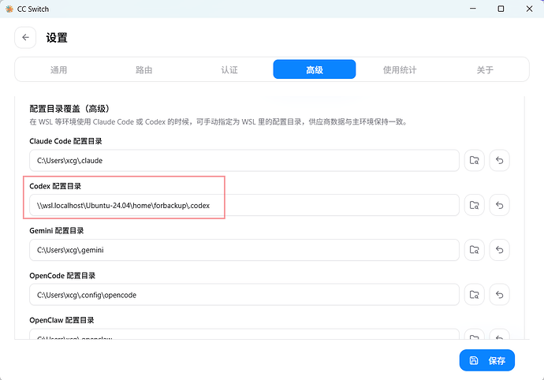
Task: Switch to the 路由 tab
Action: pyautogui.click(x=144, y=69)
